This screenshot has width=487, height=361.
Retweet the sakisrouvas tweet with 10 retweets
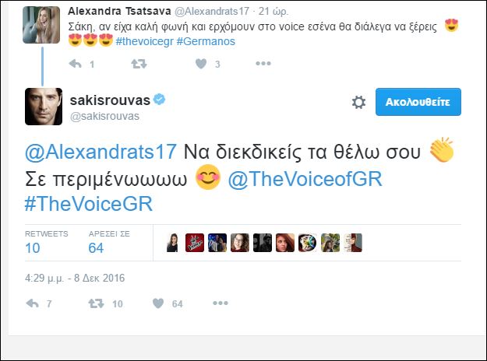96,303
